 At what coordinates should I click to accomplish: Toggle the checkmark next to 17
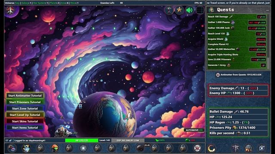point(10,140)
